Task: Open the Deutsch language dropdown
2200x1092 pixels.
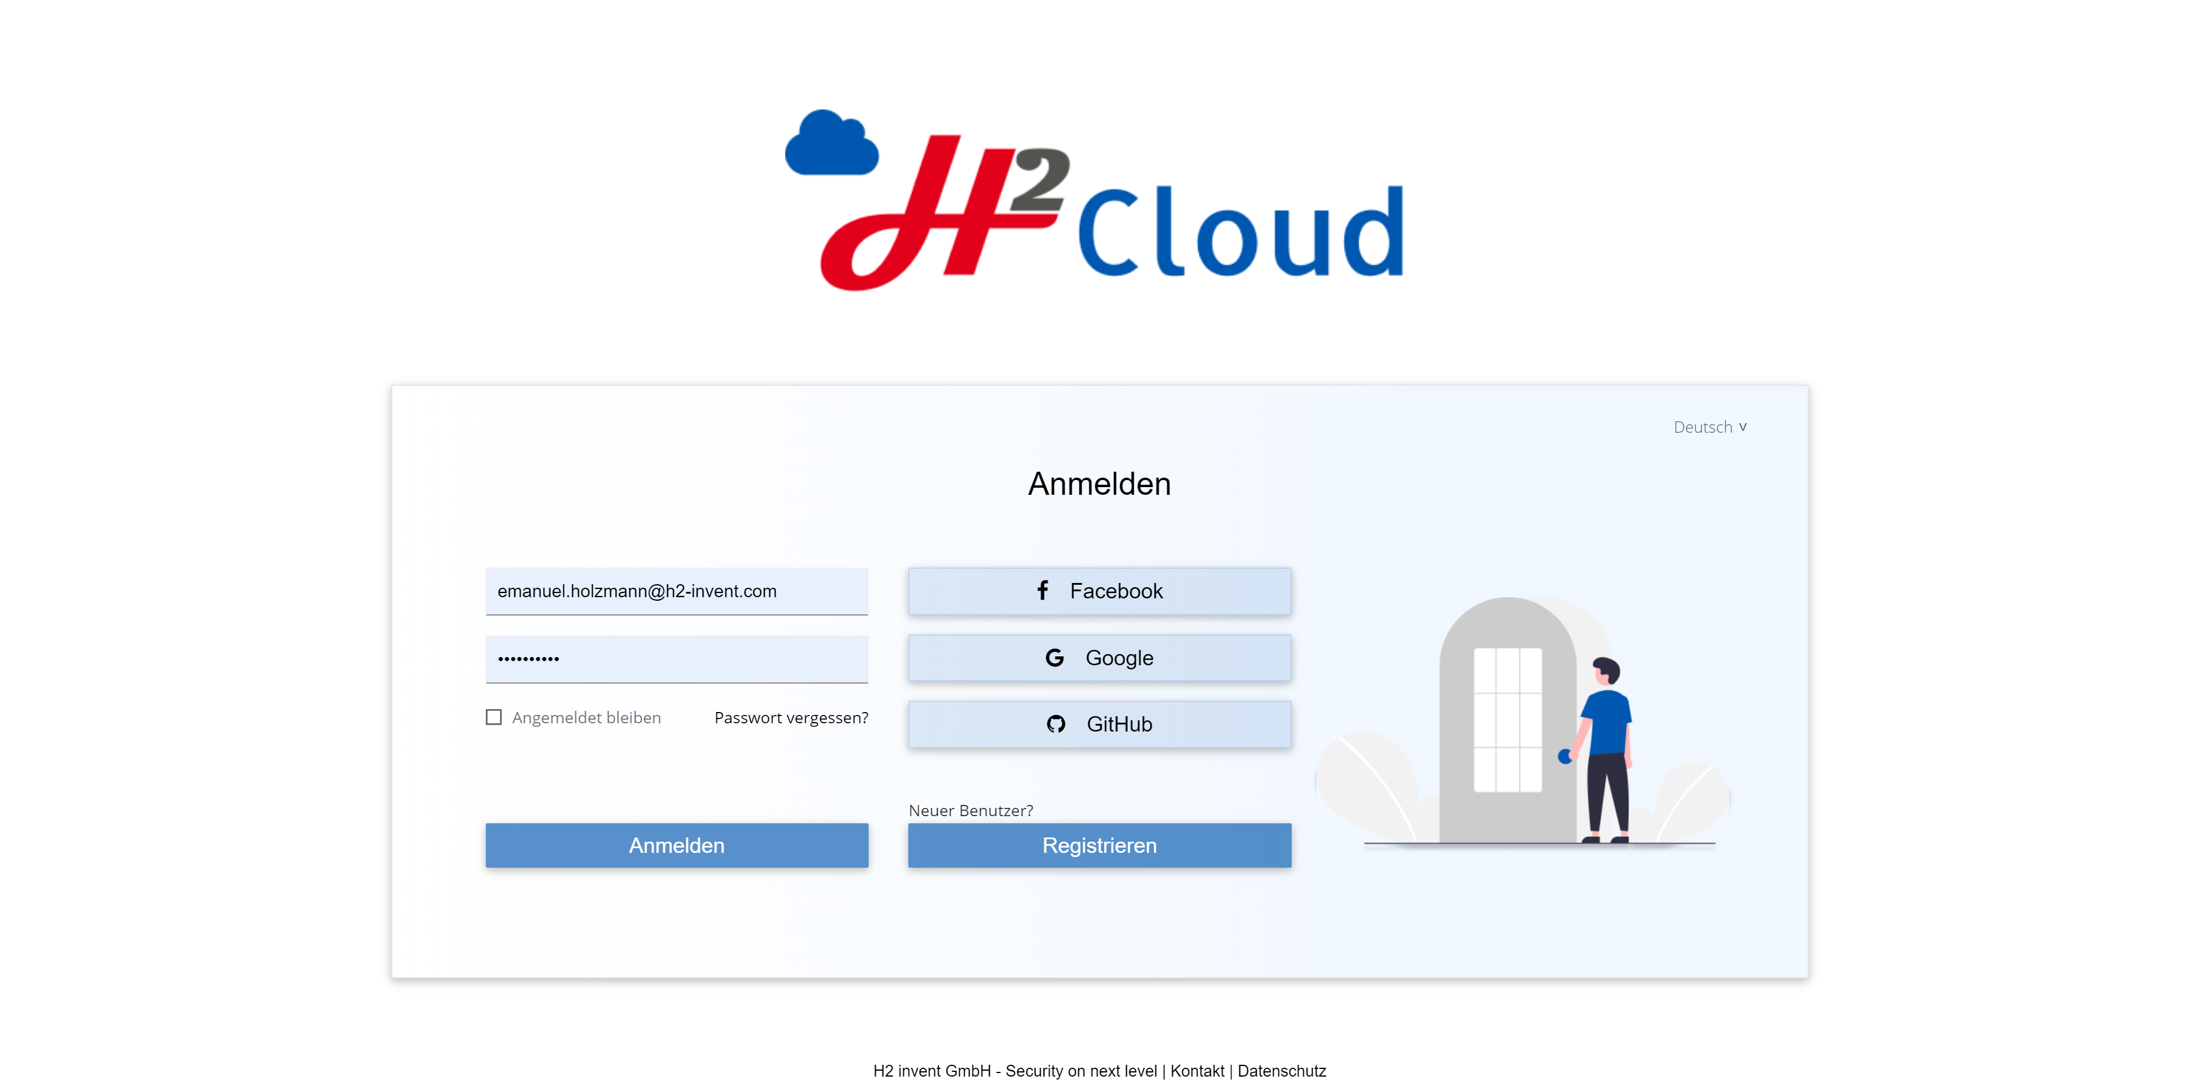Action: [x=1702, y=427]
